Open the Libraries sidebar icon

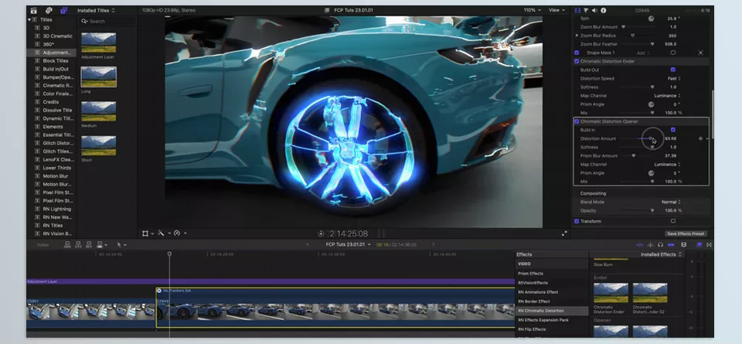coord(33,10)
